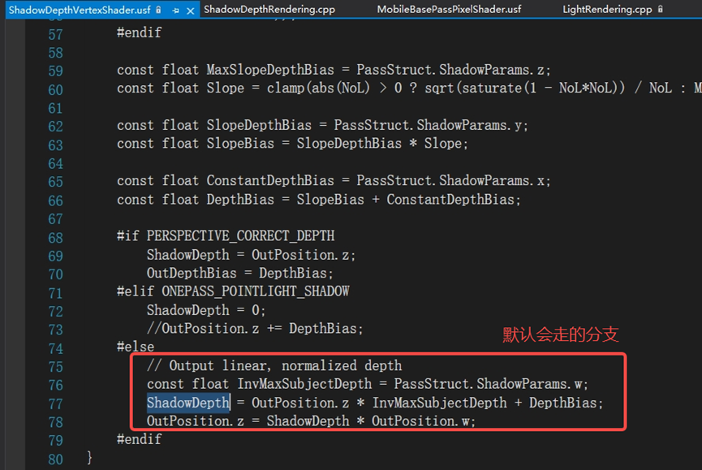Click the #else directive on line 74

click(x=137, y=346)
